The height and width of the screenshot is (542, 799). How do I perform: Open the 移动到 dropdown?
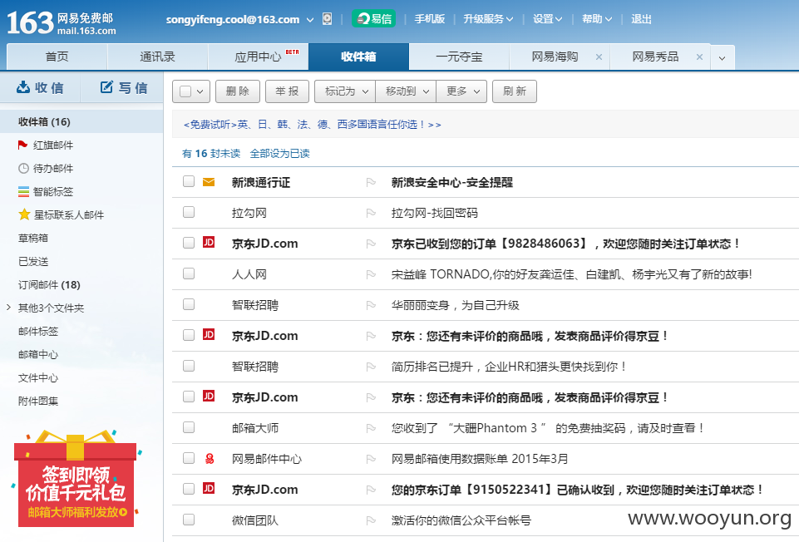click(406, 91)
